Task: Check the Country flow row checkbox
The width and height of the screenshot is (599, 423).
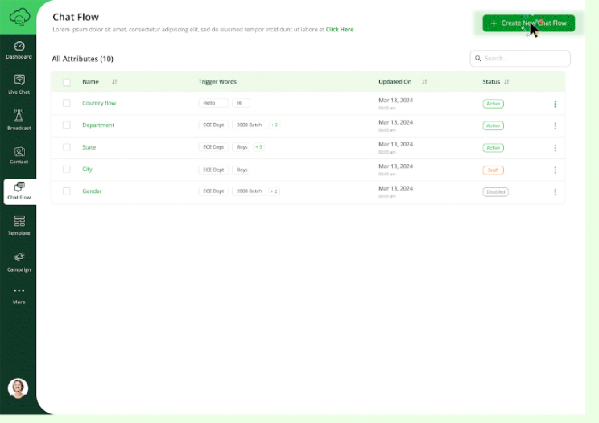Action: tap(67, 103)
